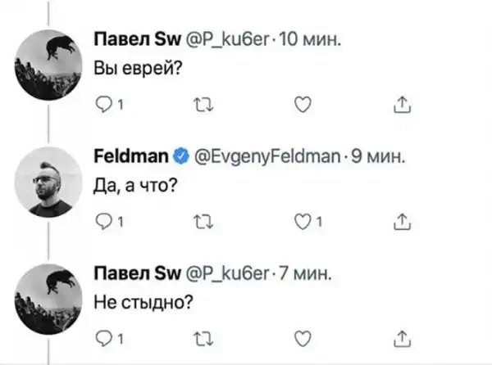
Task: Share the "Вы еврей?" tweet
Action: point(402,104)
